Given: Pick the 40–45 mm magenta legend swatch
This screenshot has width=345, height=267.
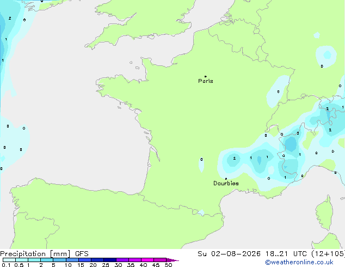Looking at the screenshot, I should point(147,260).
